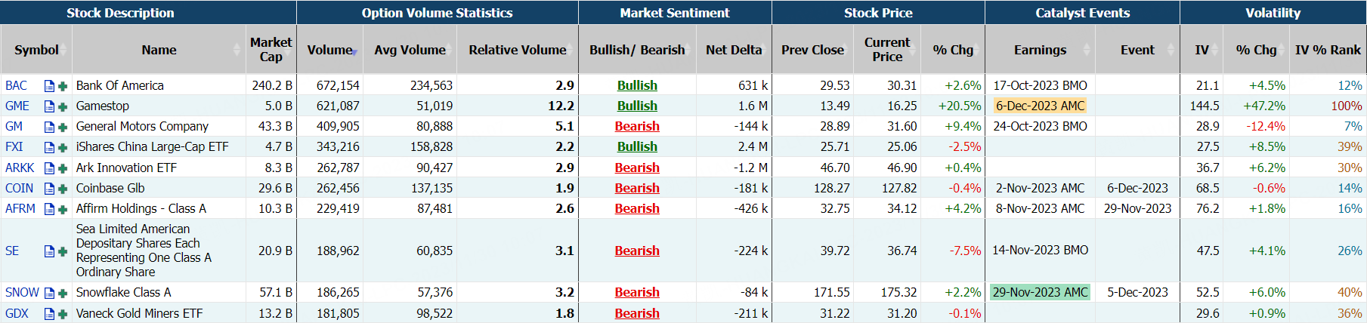Image resolution: width=1367 pixels, height=323 pixels.
Task: Sort by Earnings column sort arrows
Action: [x=1087, y=50]
